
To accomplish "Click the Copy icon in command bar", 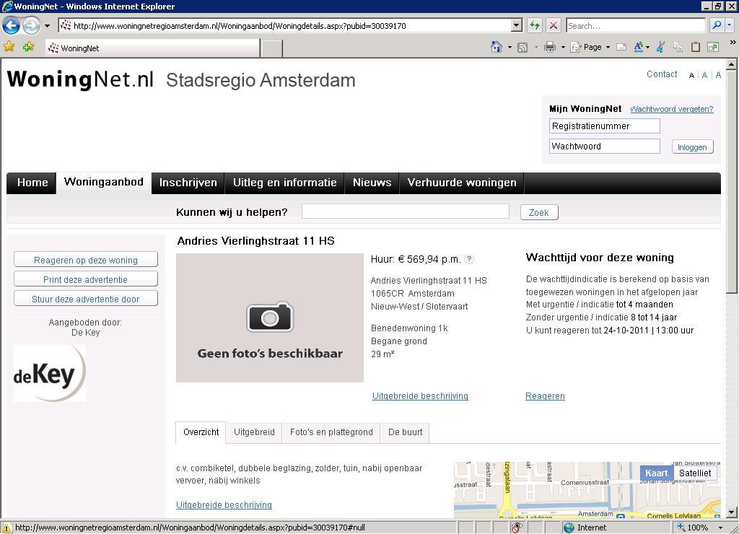I will coord(678,47).
